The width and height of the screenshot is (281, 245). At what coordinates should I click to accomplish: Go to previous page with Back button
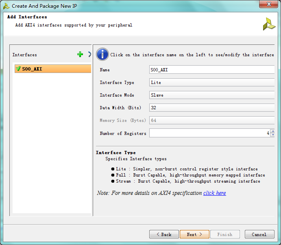pos(164,234)
